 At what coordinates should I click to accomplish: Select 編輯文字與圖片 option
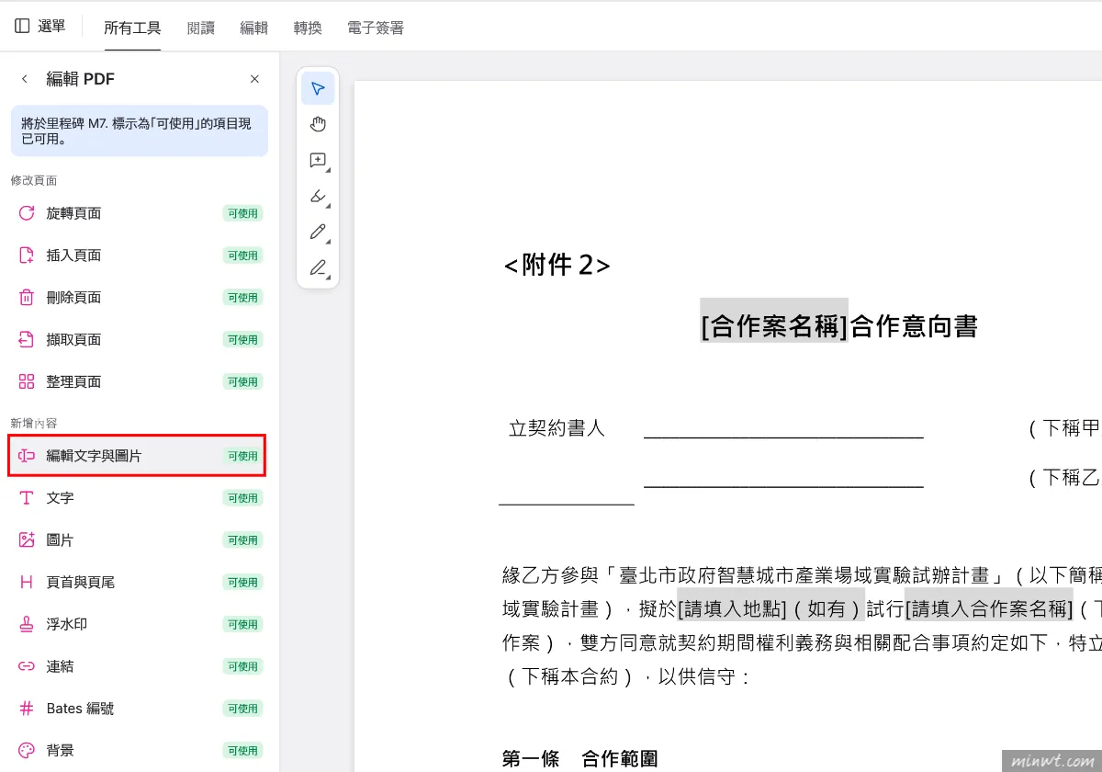(138, 456)
